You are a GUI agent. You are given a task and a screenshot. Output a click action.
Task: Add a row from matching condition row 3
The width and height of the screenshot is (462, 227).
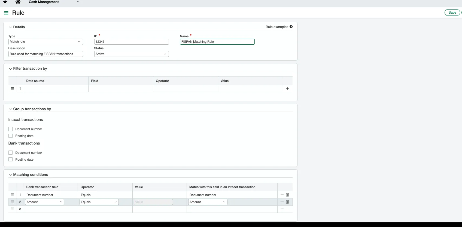[x=282, y=209]
